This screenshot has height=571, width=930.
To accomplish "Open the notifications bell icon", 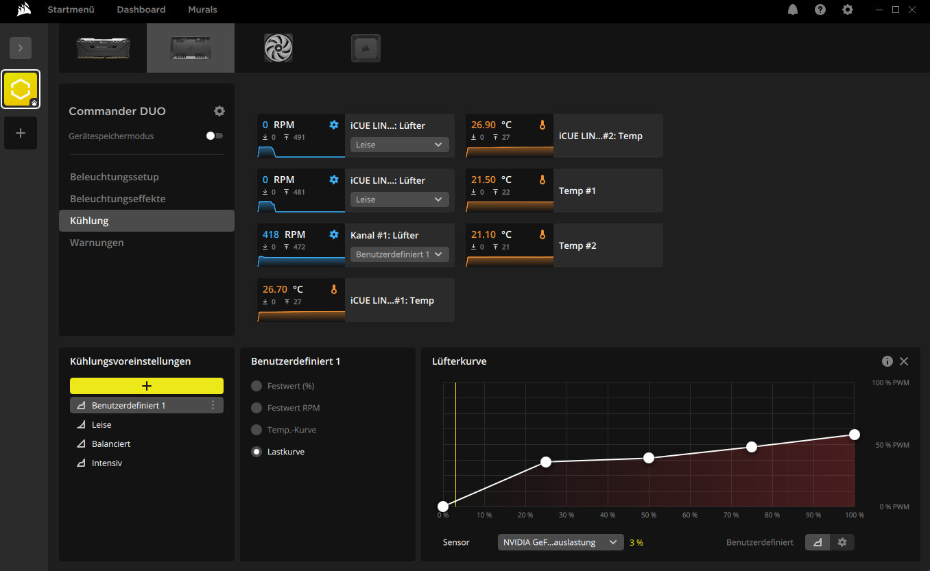I will [793, 10].
